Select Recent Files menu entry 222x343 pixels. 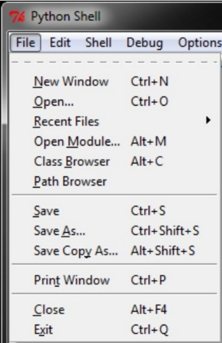click(115, 121)
